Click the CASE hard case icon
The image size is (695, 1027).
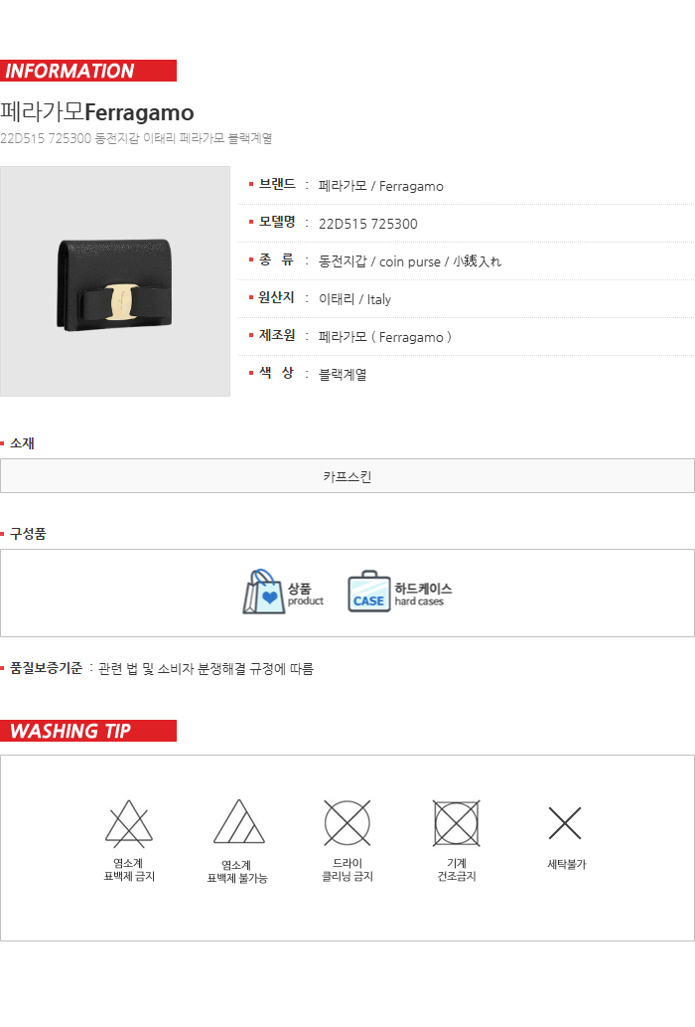pos(368,592)
